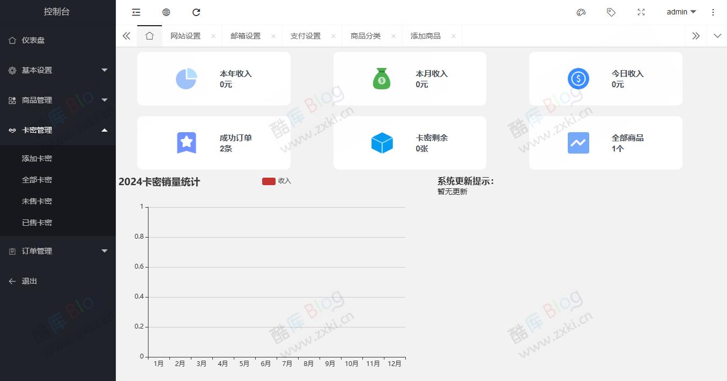727x381 pixels.
Task: Open the theme palette icon
Action: 581,12
